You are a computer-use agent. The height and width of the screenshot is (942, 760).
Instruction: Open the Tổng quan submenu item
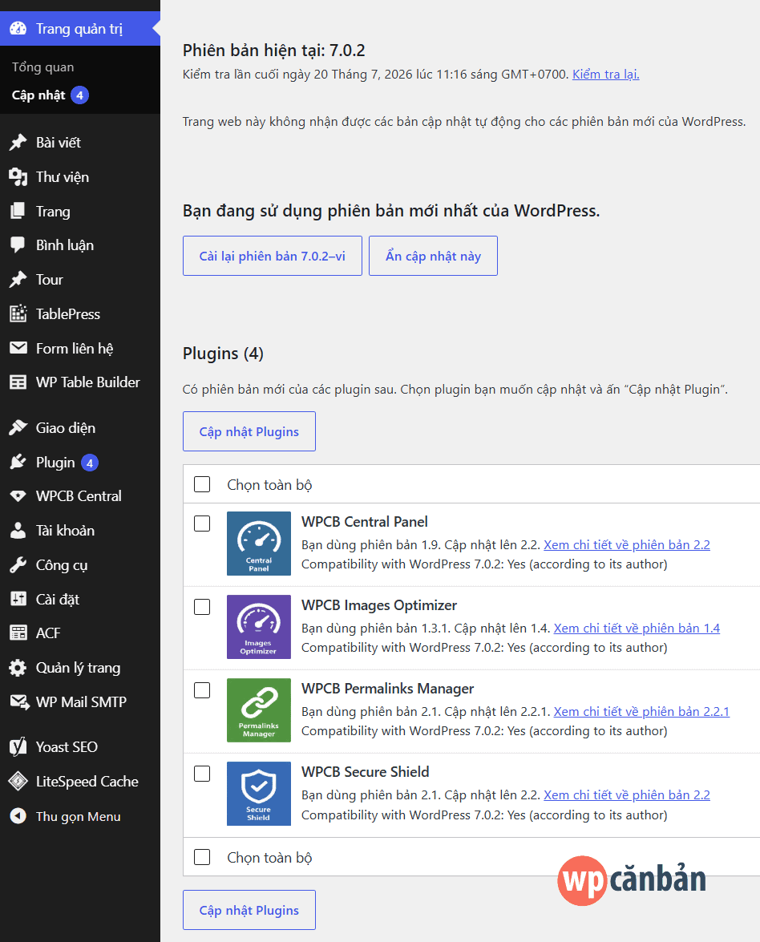click(43, 67)
